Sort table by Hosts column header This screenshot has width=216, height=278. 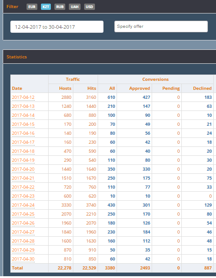coord(65,88)
